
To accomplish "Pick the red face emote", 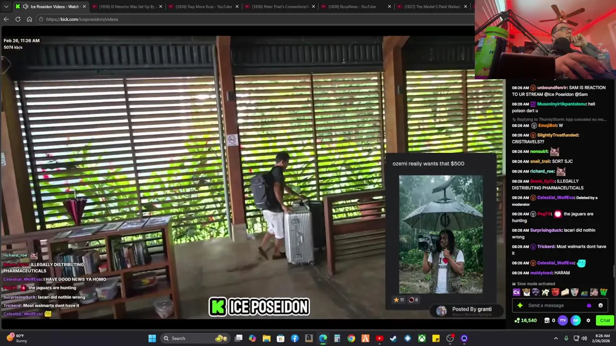I will 555,292.
